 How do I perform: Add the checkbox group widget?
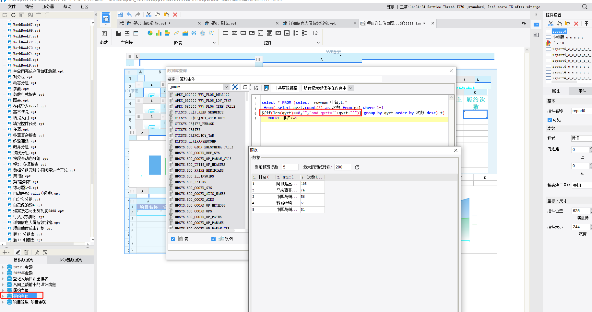(x=304, y=33)
